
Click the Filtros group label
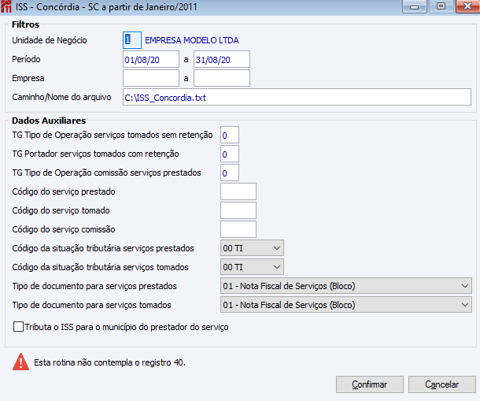pos(26,24)
